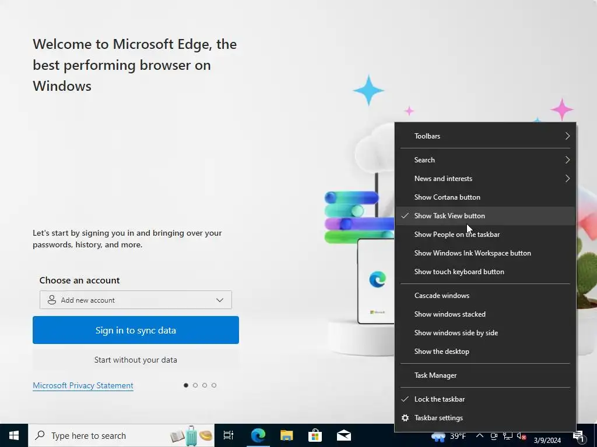Open the Meet Now tray icon
Screen dimensions: 597x447
(494, 436)
